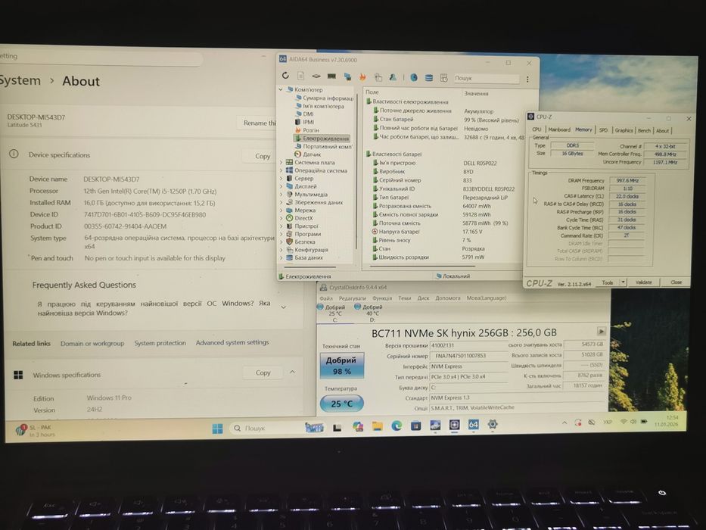Expand the Мультимедіа tree node

tap(281, 195)
